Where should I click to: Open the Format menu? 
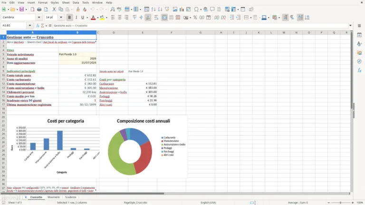click(43, 2)
